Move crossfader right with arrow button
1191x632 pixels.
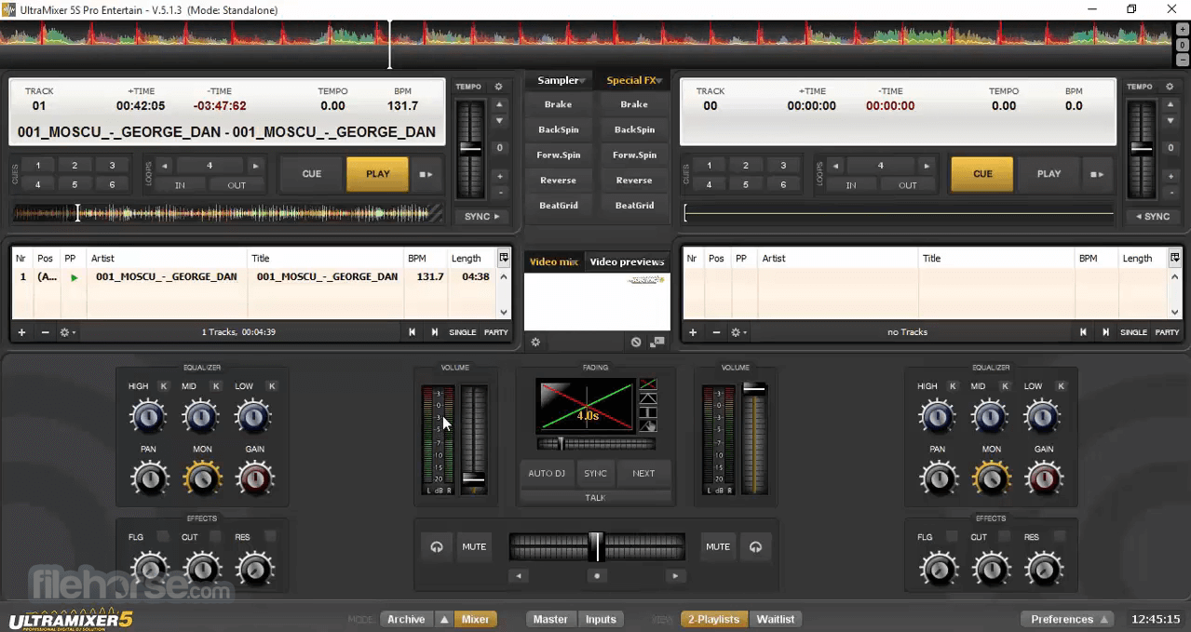675,576
